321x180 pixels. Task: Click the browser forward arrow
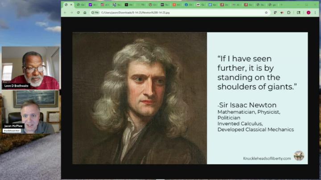(x=72, y=12)
